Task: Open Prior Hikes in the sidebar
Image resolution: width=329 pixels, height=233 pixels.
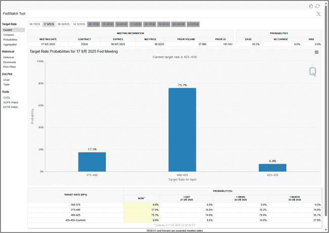Action: point(10,67)
